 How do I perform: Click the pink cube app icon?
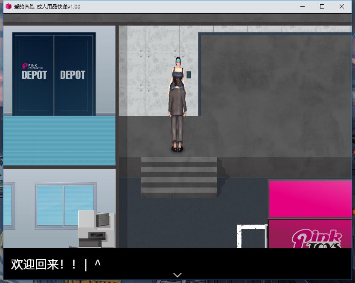tap(9, 6)
